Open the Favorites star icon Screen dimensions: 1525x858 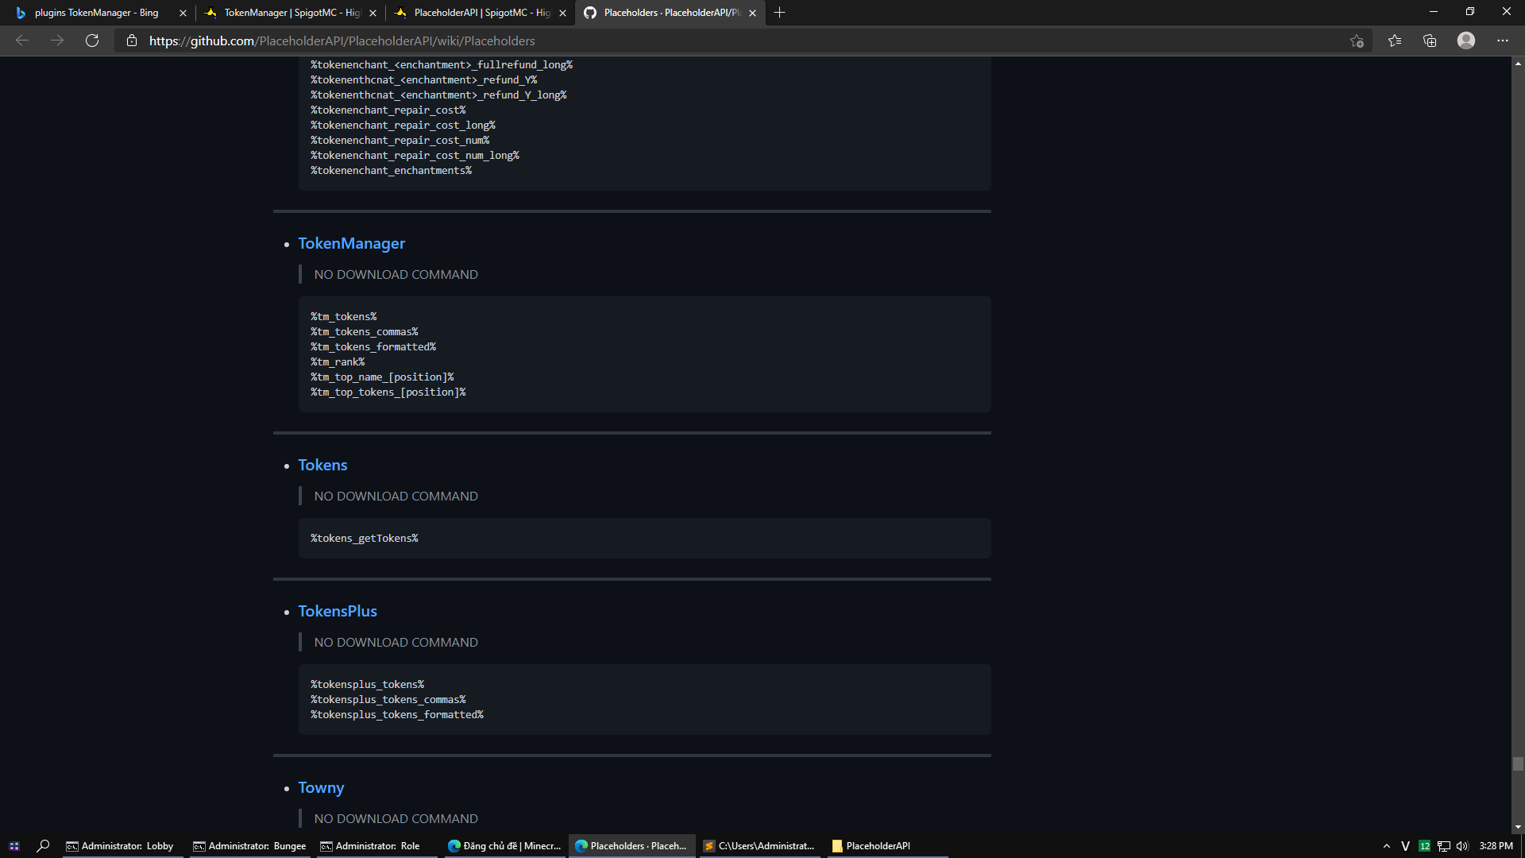coord(1395,41)
